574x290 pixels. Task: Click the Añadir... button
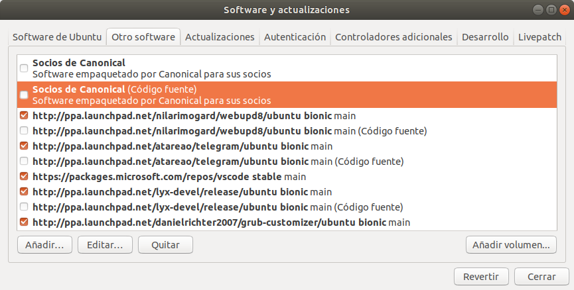coord(44,245)
